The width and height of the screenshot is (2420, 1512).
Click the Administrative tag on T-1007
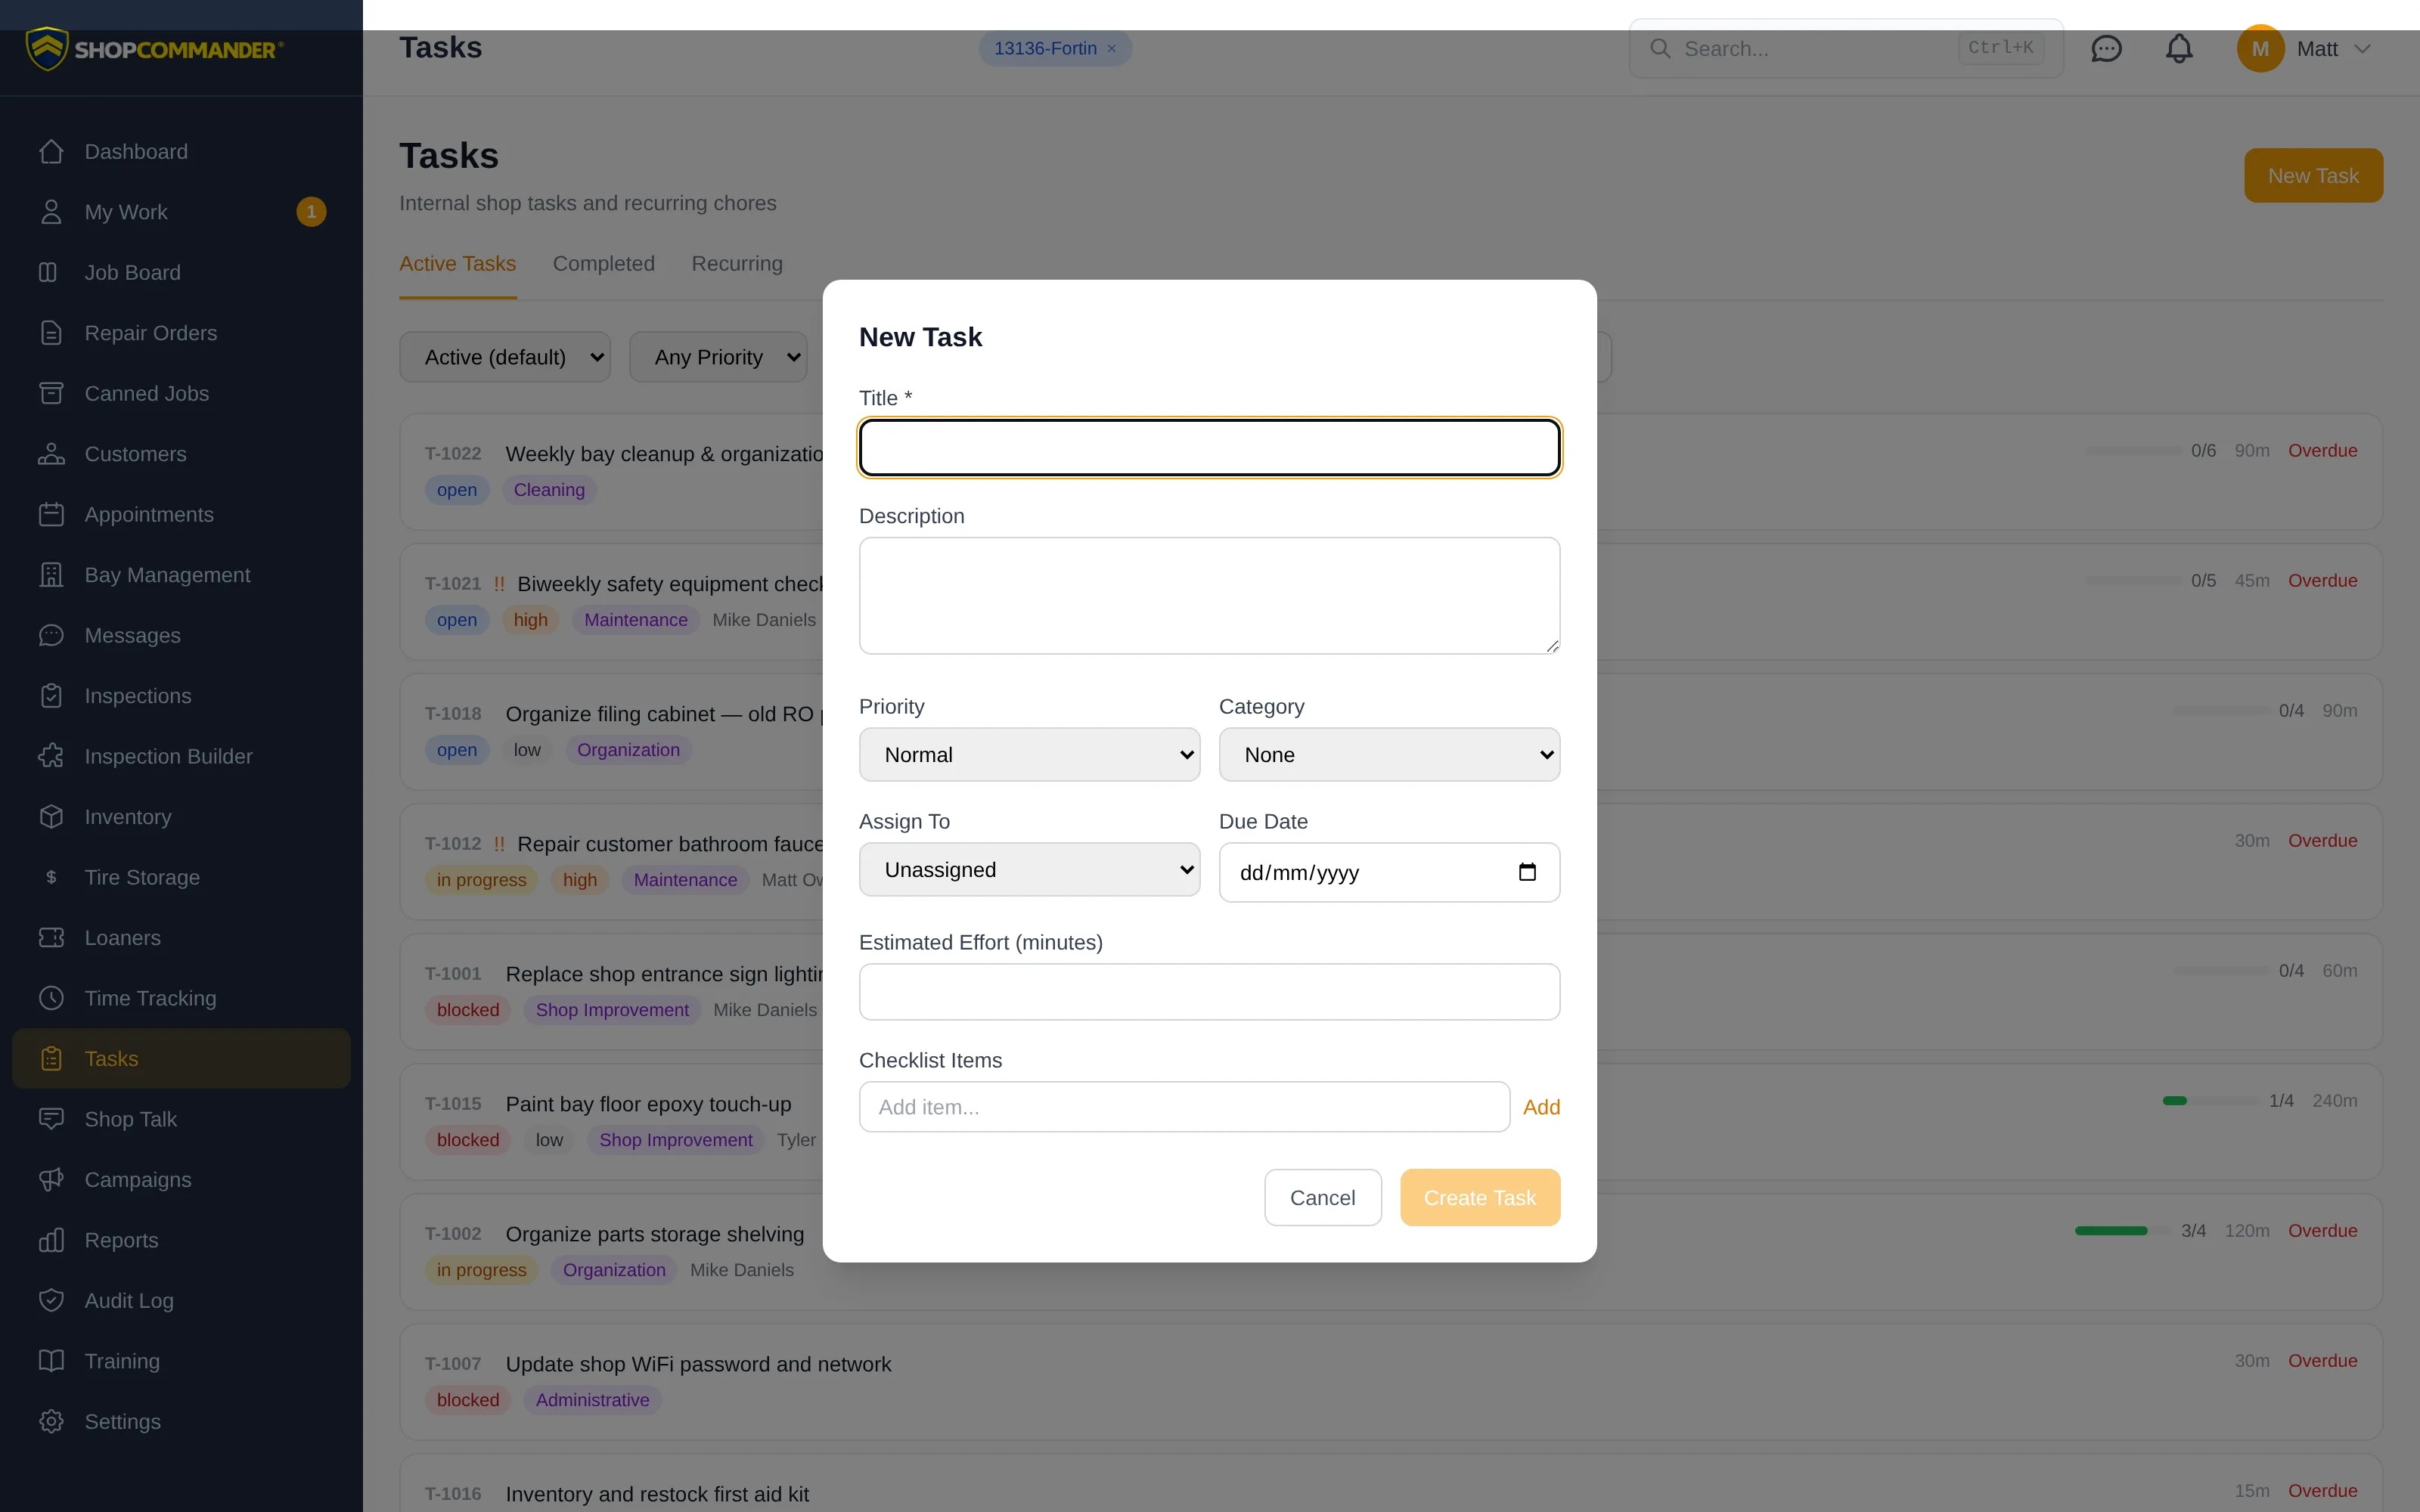pos(592,1400)
